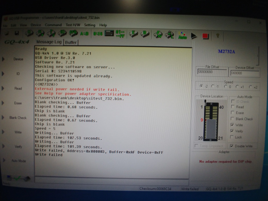Screen dimensions: 268x201
Task: Select the speed 0 radio button
Action: tap(226, 87)
